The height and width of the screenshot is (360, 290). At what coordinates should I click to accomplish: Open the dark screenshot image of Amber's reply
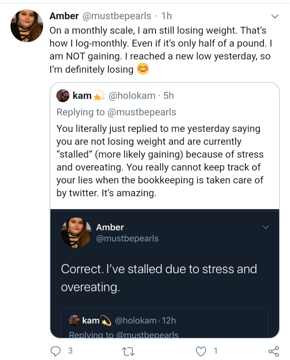point(165,274)
